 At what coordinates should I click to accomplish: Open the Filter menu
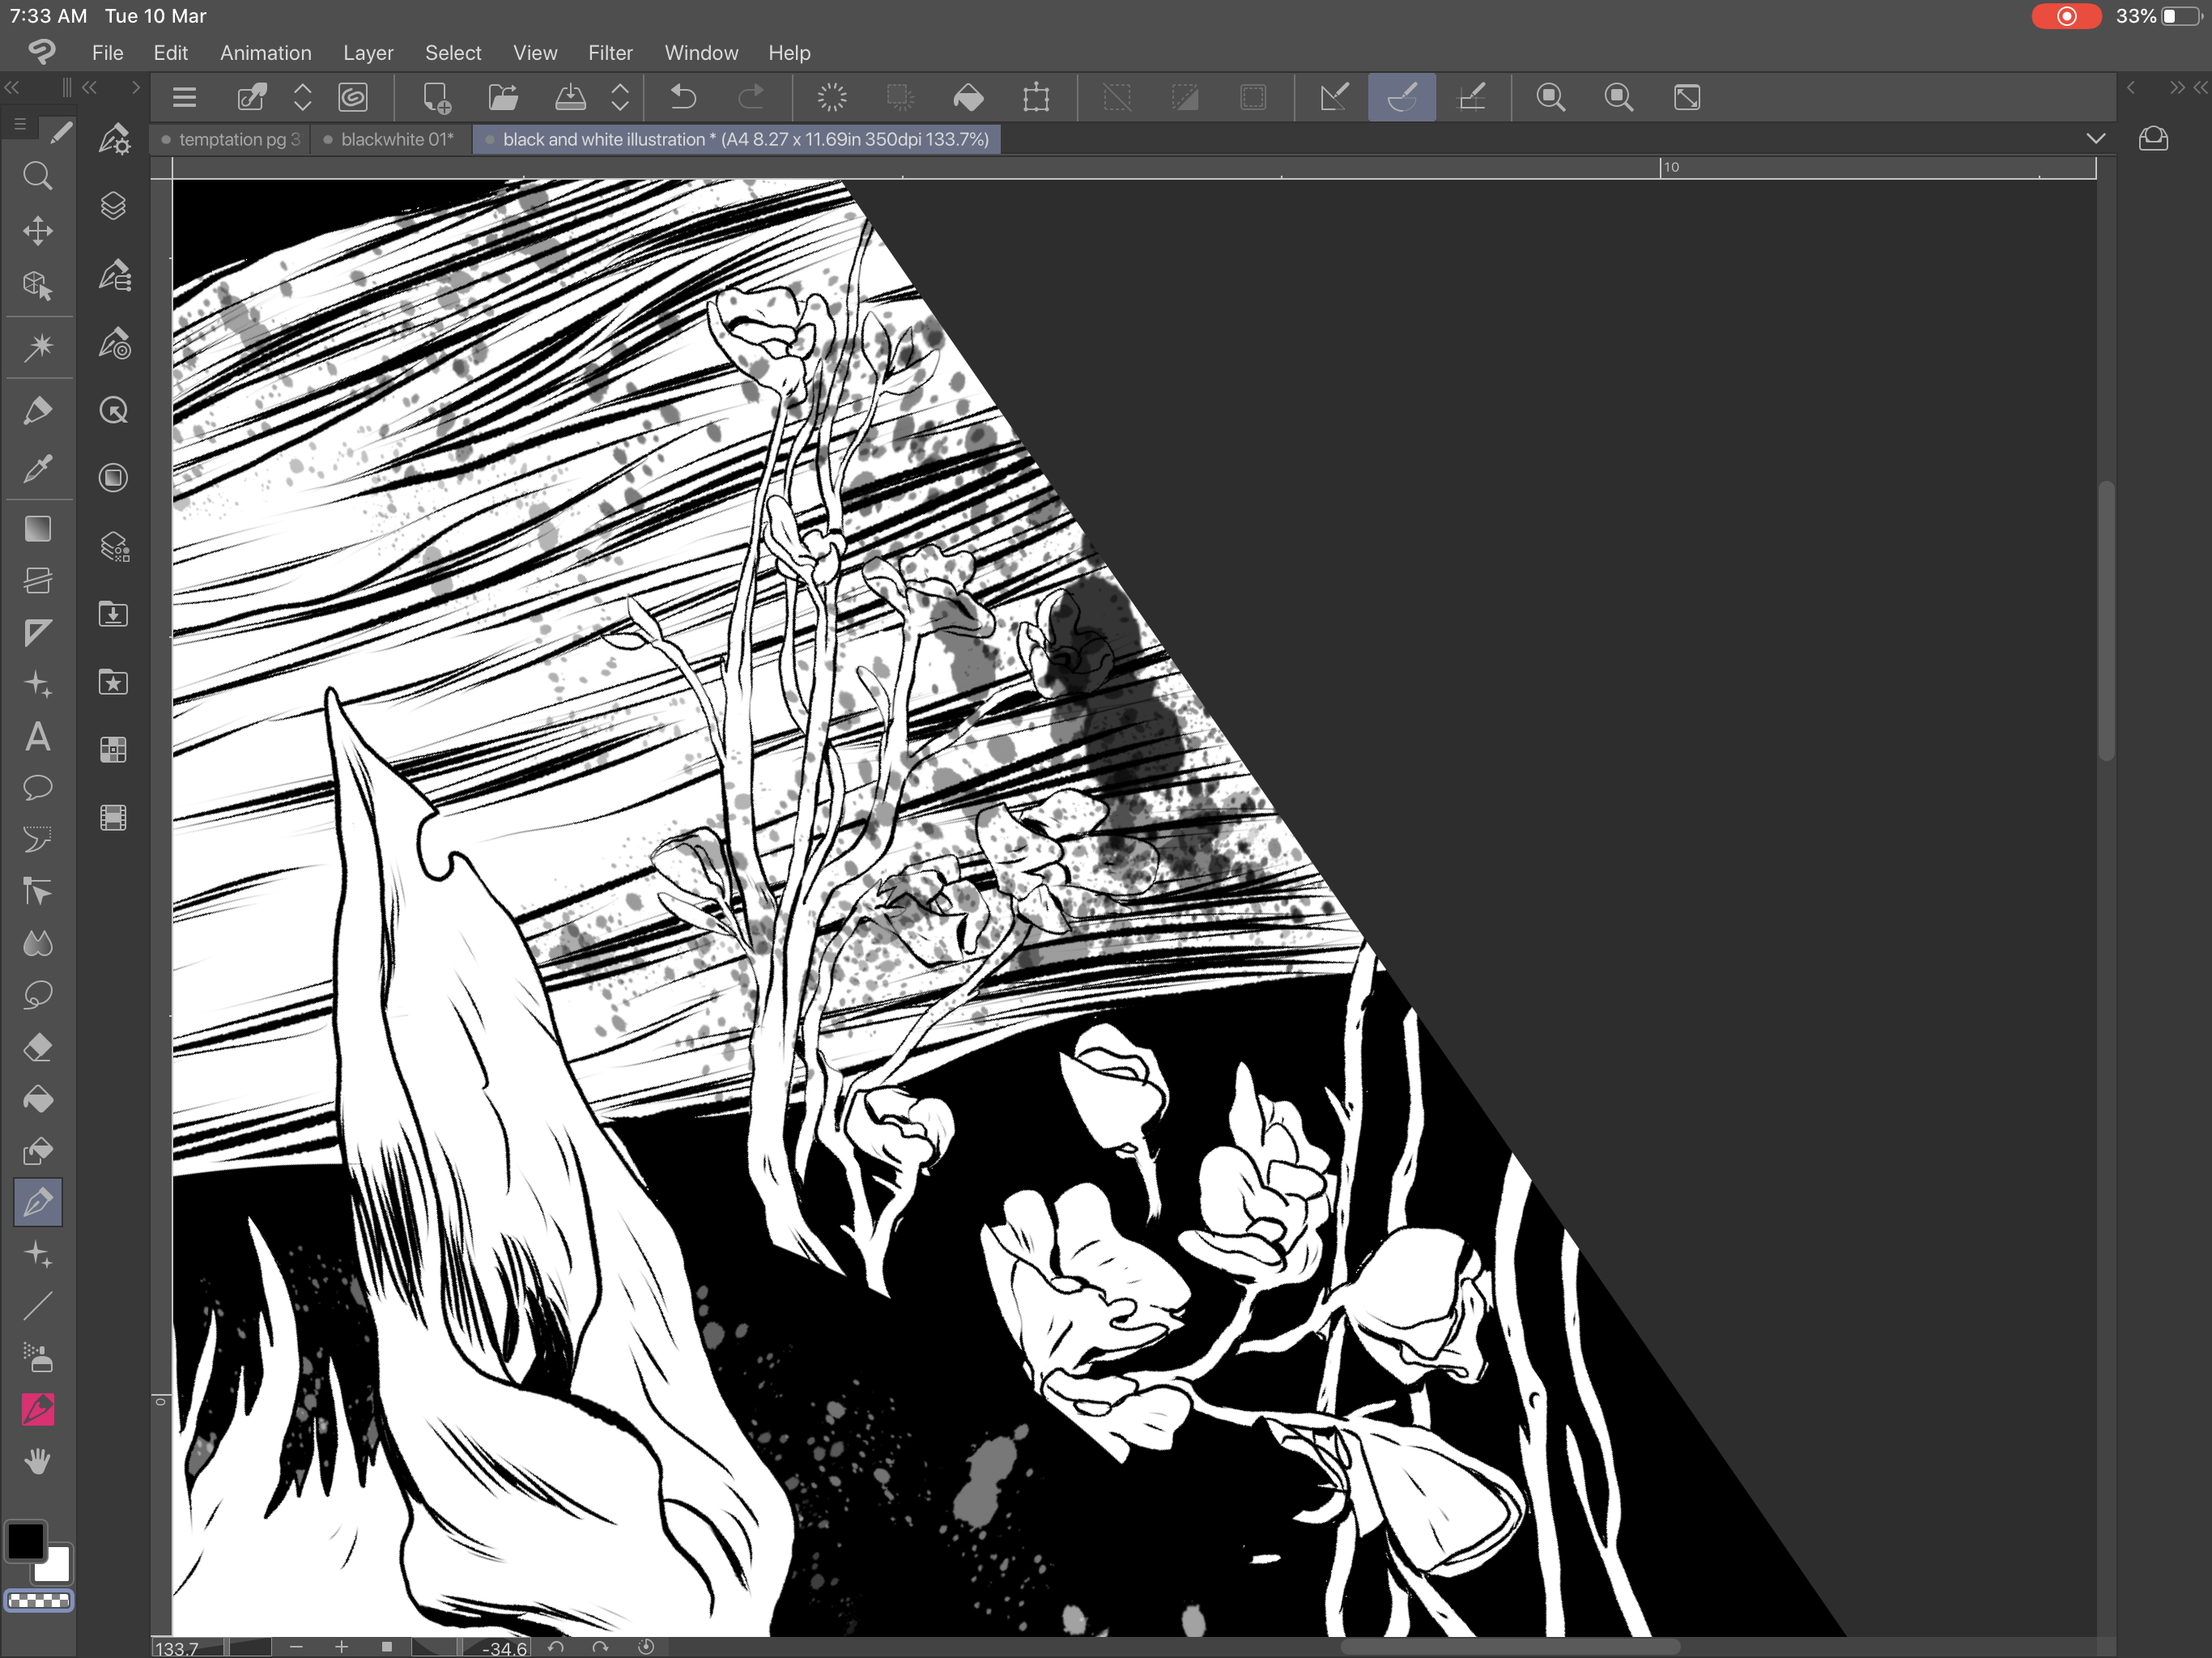point(611,52)
